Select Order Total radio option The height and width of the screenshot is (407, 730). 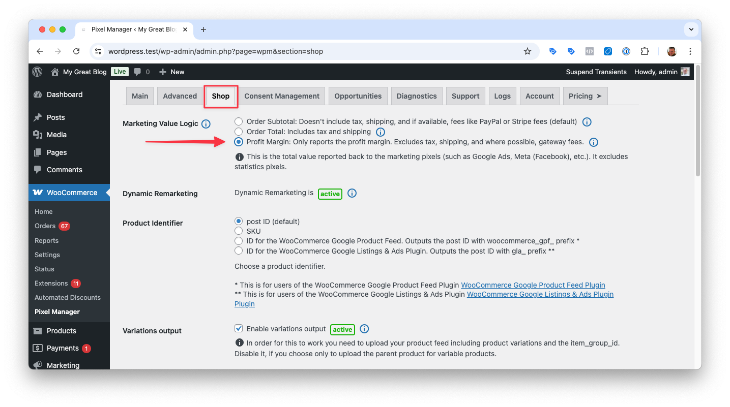(x=239, y=132)
